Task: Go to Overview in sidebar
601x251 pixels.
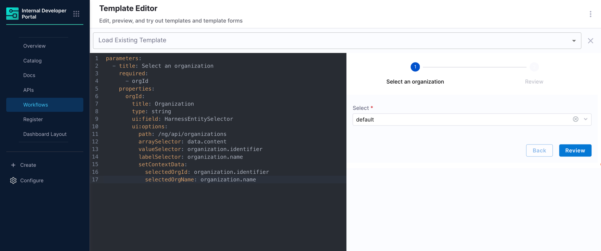Action: point(35,46)
